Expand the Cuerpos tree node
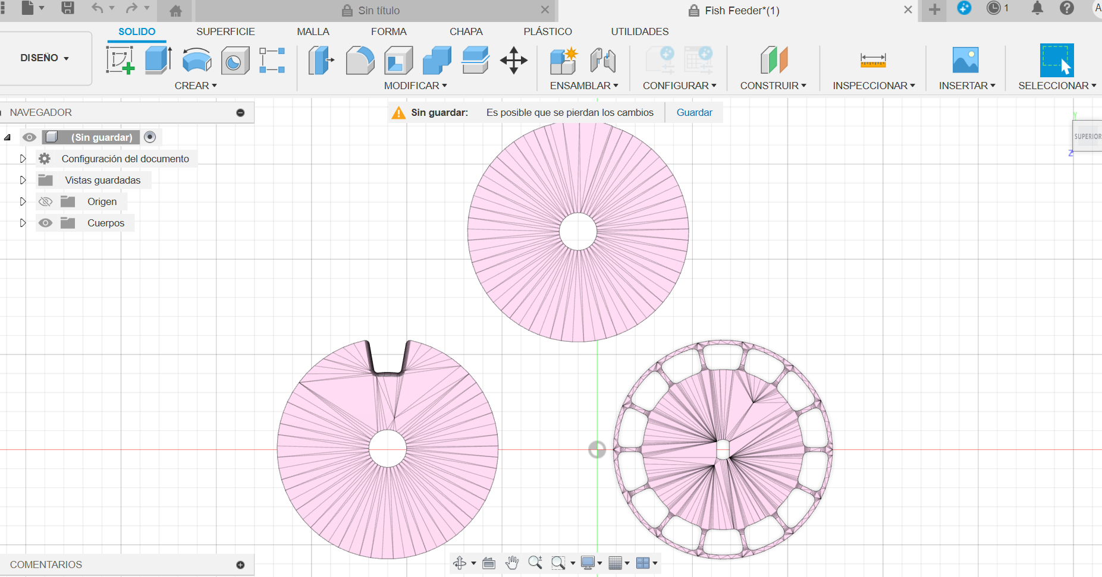Image resolution: width=1102 pixels, height=577 pixels. (23, 223)
